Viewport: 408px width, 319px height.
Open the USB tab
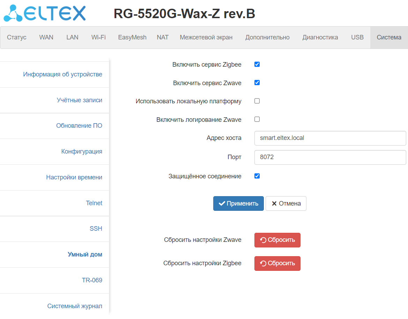(x=357, y=37)
